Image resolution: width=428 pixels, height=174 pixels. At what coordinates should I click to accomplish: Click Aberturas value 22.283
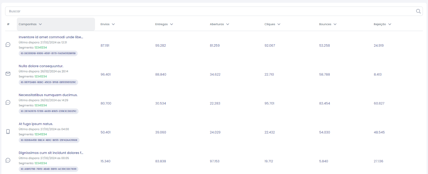[x=215, y=104]
